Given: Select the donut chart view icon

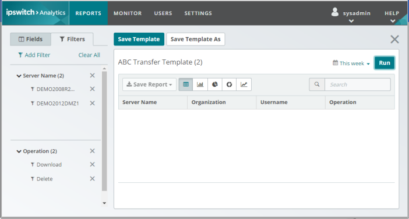Looking at the screenshot, I should 229,84.
